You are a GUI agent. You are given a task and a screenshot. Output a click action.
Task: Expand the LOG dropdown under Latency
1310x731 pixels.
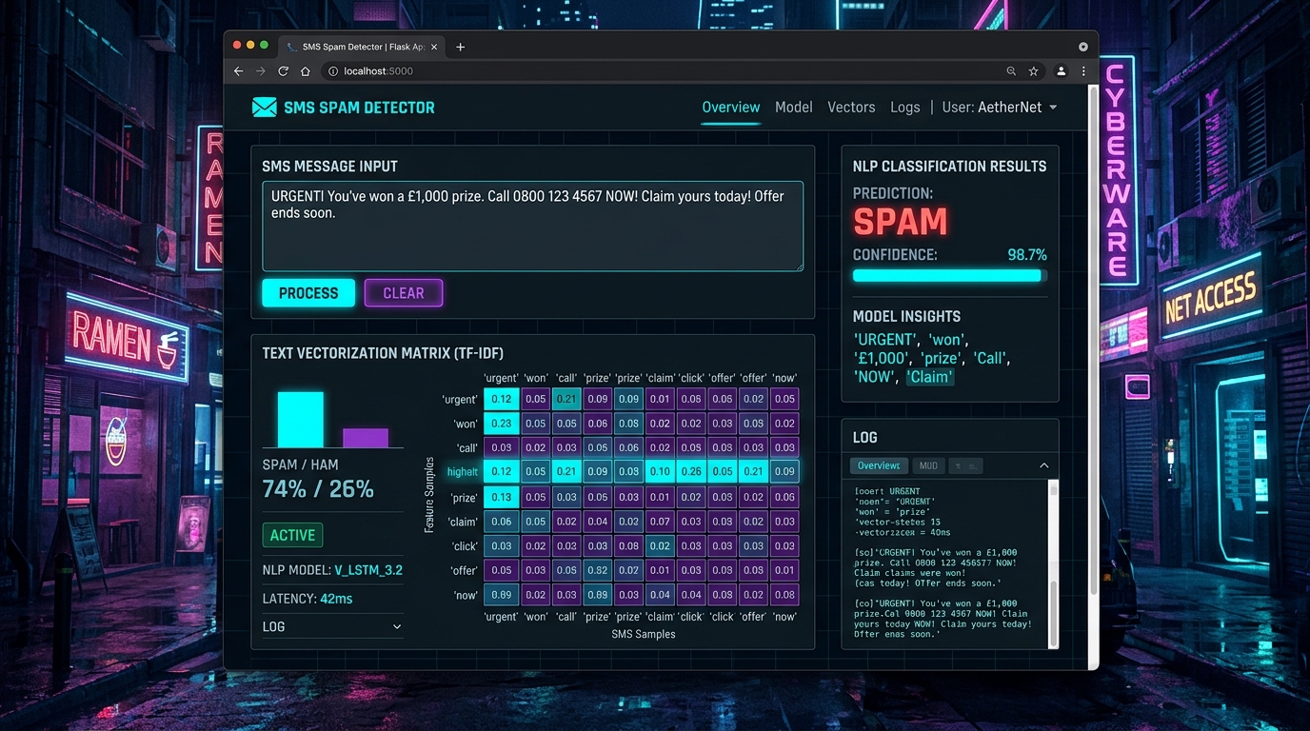click(x=332, y=626)
